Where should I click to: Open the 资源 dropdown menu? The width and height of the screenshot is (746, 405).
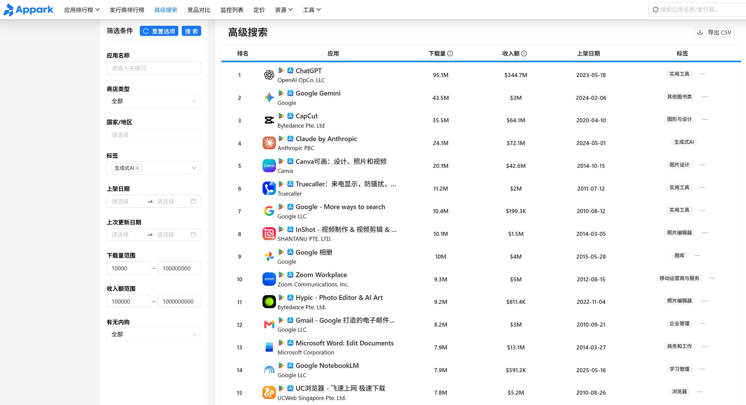[x=284, y=10]
